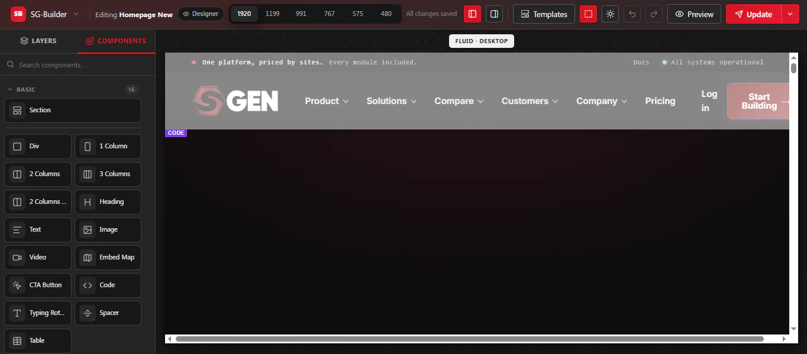Click the undo arrow icon
Image resolution: width=807 pixels, height=354 pixels.
tap(632, 14)
